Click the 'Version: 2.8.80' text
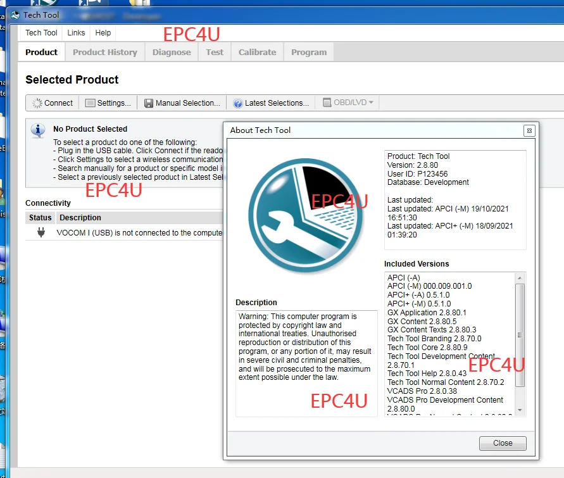 [x=413, y=165]
